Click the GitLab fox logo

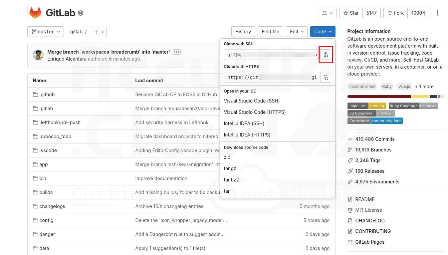[x=35, y=13]
